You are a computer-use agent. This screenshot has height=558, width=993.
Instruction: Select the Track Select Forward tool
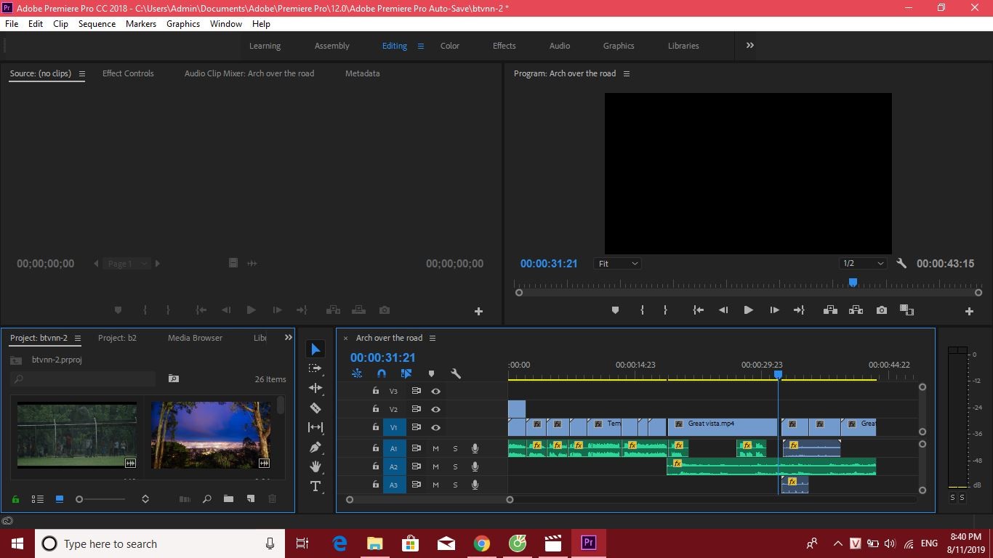315,368
